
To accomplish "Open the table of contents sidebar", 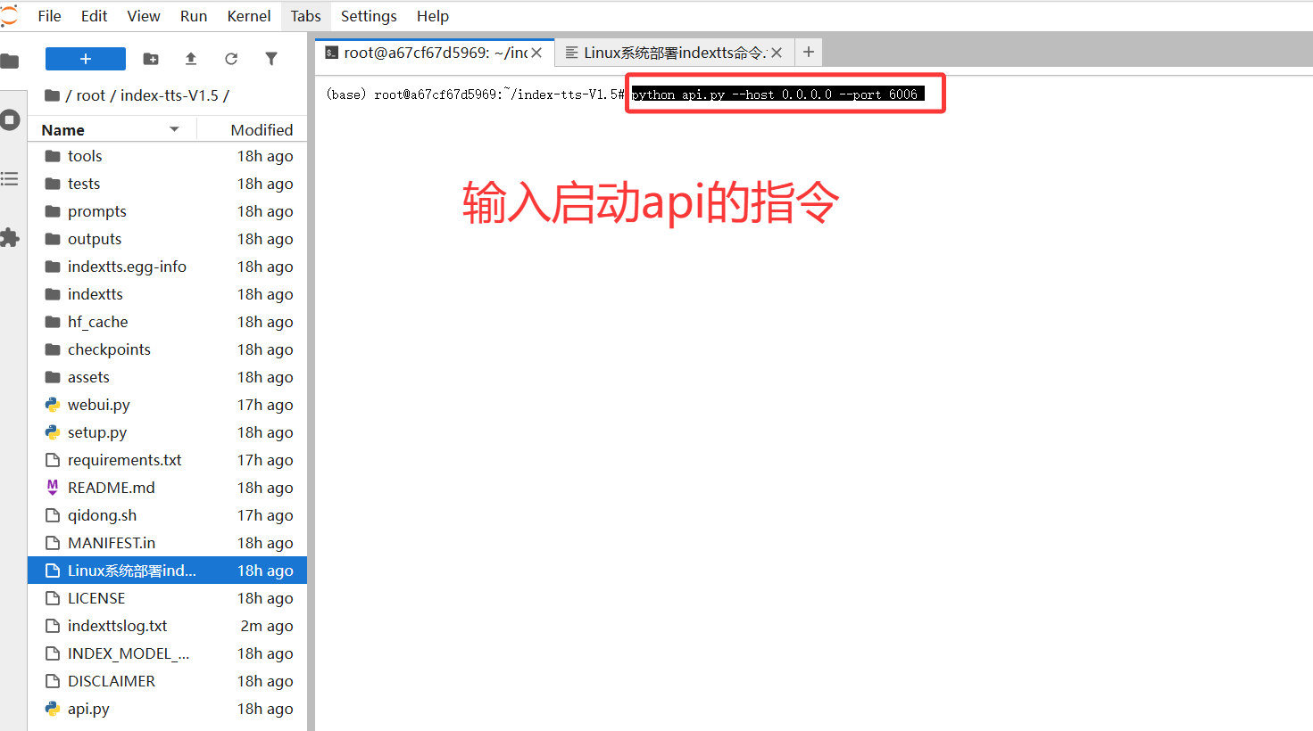I will point(10,179).
